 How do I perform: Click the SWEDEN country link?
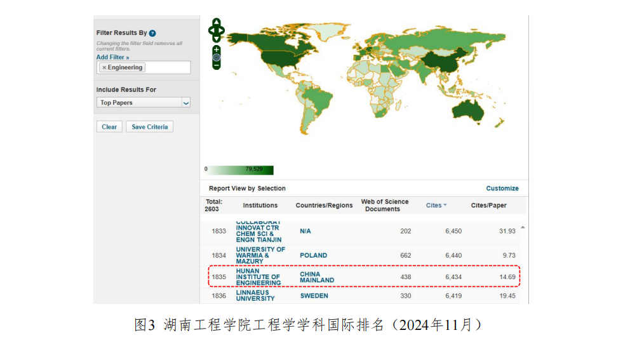tap(314, 296)
